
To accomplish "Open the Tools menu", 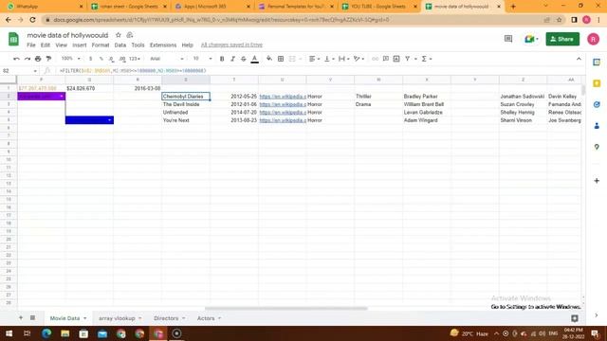I will (x=138, y=45).
